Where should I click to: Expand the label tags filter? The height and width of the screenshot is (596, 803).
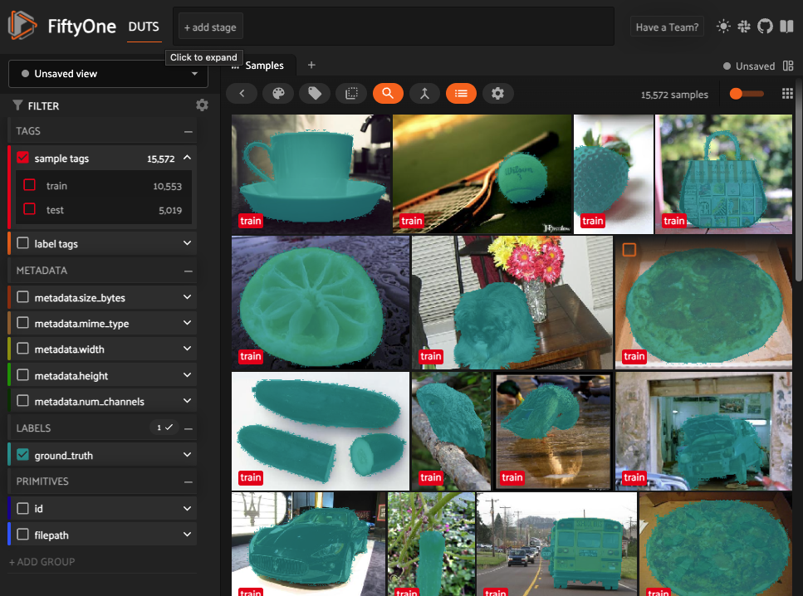point(188,242)
